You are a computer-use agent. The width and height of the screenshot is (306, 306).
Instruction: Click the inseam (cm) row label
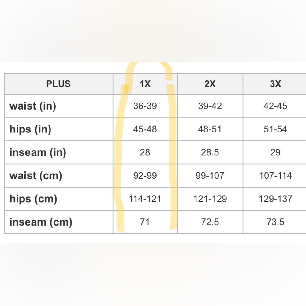[41, 222]
